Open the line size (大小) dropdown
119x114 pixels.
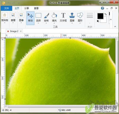[x=90, y=23]
